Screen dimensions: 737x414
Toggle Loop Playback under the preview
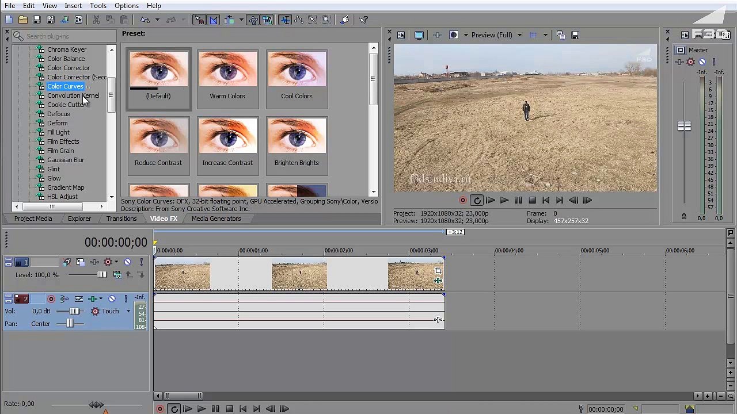click(477, 200)
